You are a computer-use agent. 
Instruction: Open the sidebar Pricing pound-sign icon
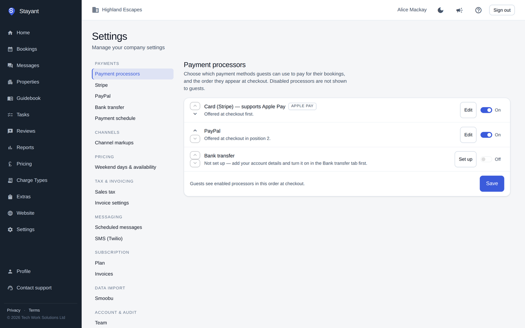[10, 164]
